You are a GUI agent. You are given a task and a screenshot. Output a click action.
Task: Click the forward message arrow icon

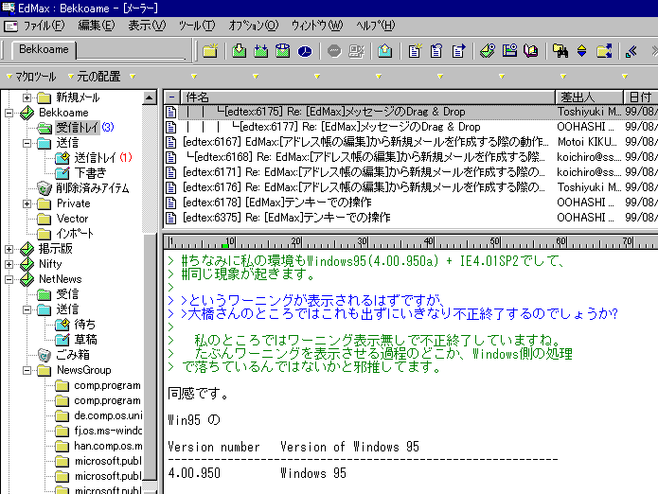(458, 51)
